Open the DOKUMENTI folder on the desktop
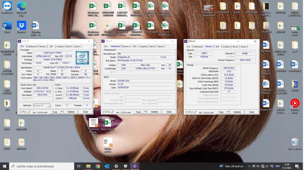 [223, 7]
